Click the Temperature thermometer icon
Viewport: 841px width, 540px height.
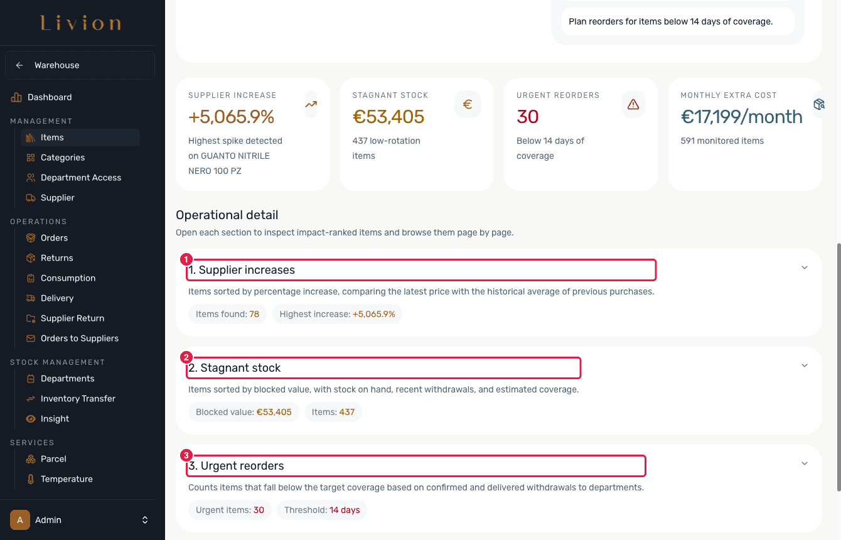click(31, 479)
